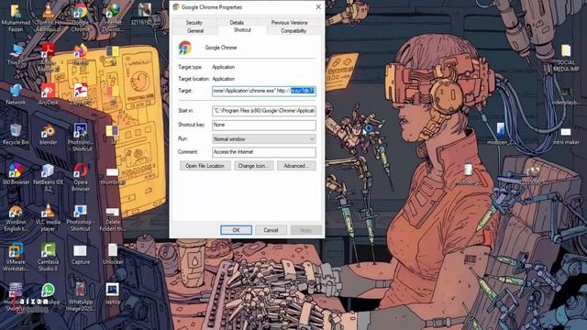
Task: Open the General tab in Properties
Action: pyautogui.click(x=195, y=30)
